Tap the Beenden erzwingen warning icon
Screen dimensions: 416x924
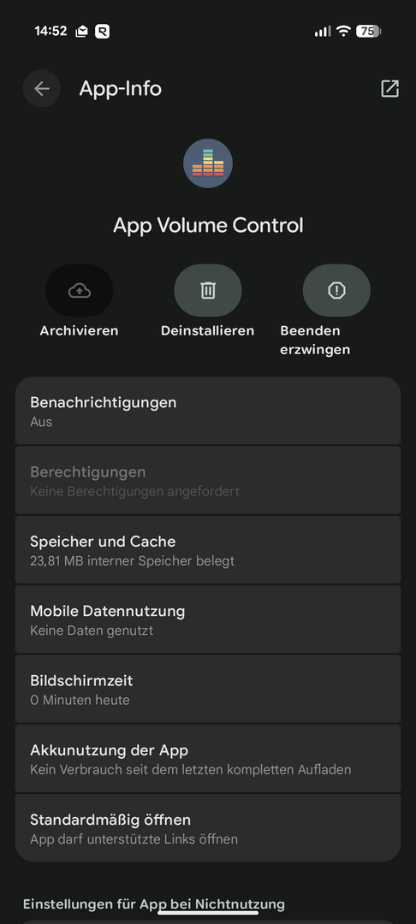coord(336,291)
